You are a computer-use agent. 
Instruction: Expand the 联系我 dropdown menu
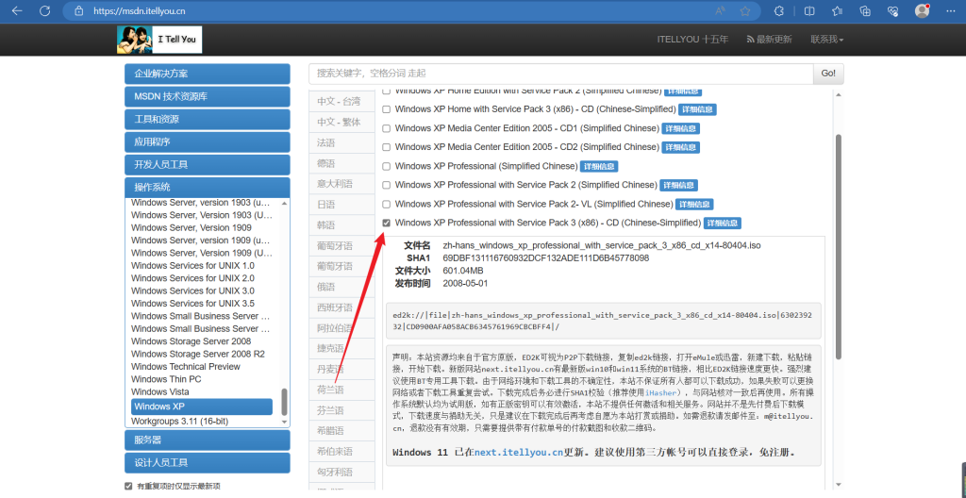click(826, 40)
